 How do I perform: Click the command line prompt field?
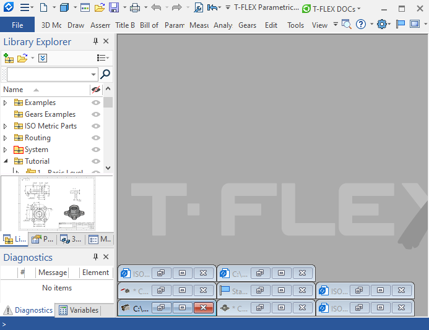point(214,324)
